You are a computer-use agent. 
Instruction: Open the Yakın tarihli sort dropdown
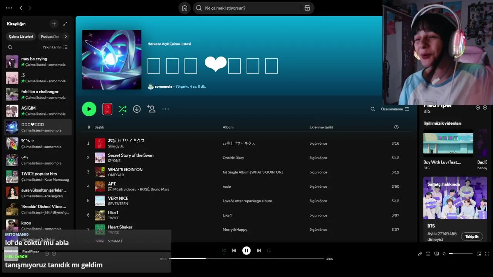pyautogui.click(x=55, y=47)
